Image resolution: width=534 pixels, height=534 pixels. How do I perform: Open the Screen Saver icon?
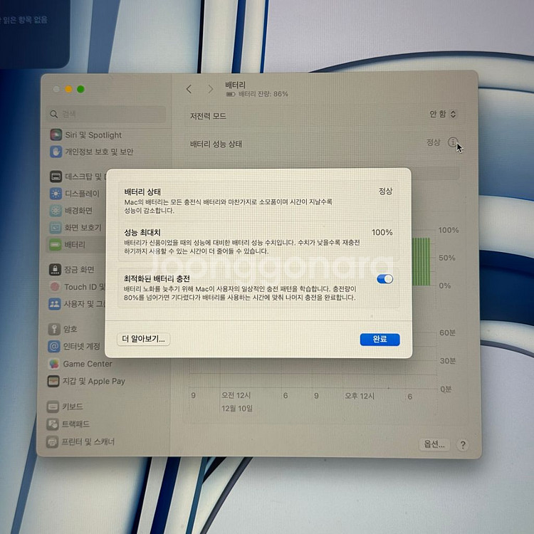click(x=55, y=228)
